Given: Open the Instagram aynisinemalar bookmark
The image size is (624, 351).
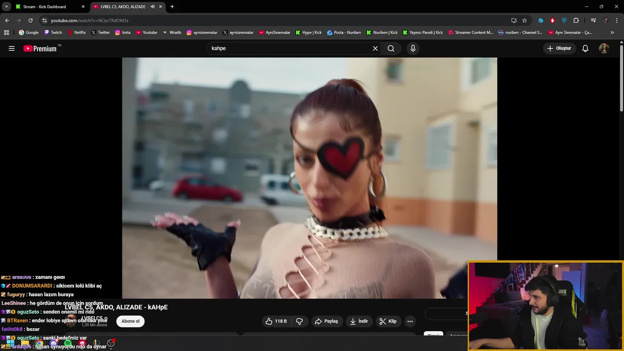Looking at the screenshot, I should (x=202, y=33).
